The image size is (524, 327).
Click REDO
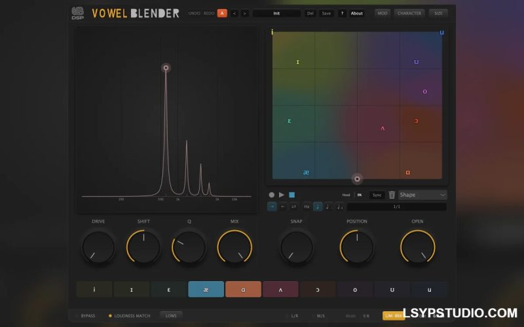[209, 13]
